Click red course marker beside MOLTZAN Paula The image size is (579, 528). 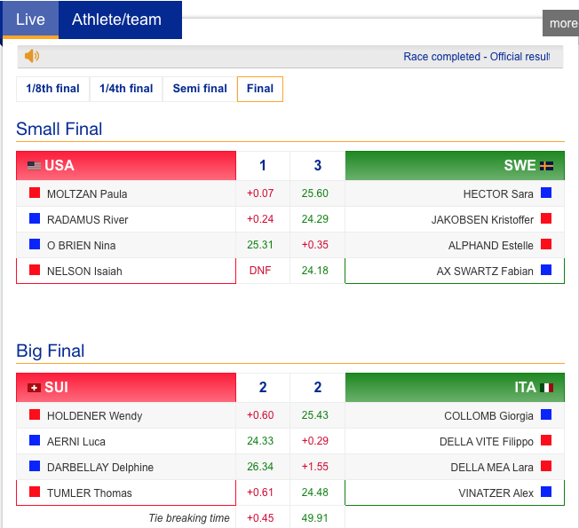click(x=35, y=193)
